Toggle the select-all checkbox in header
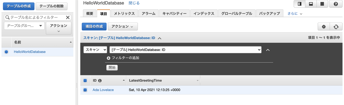 coord(85,81)
